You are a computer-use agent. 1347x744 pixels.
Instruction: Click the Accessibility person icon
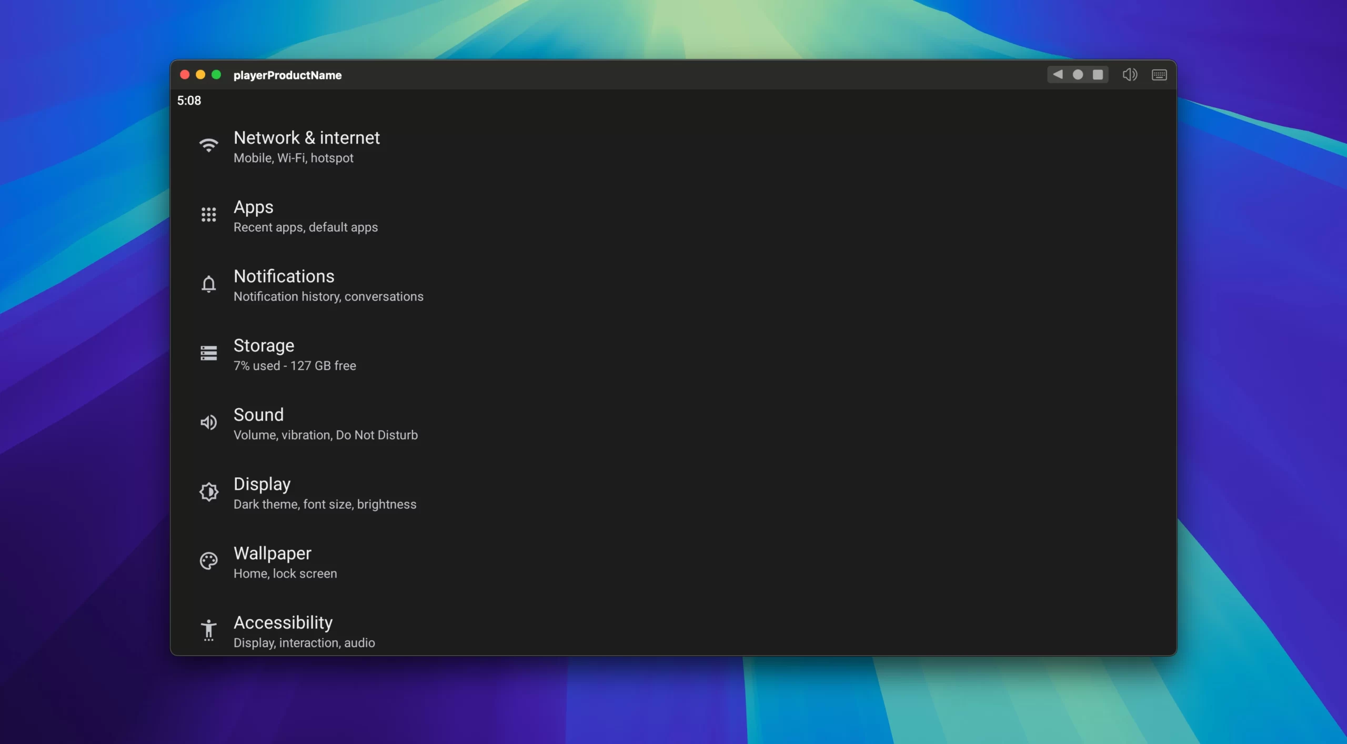click(208, 630)
